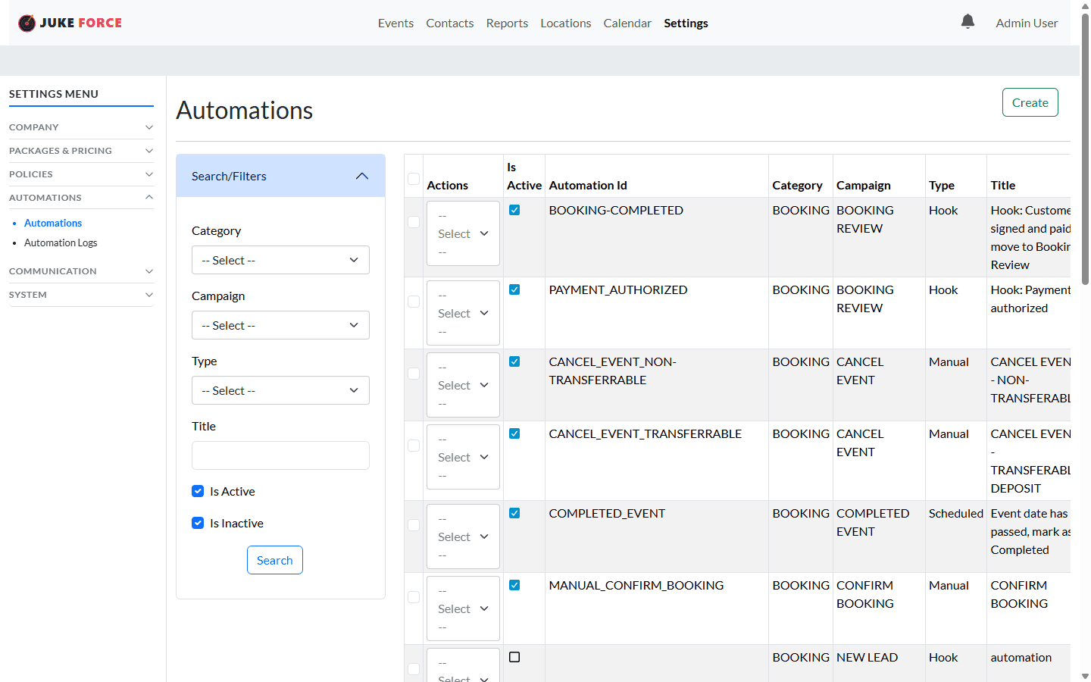
Task: Collapse the Automations sidebar section
Action: (x=80, y=198)
